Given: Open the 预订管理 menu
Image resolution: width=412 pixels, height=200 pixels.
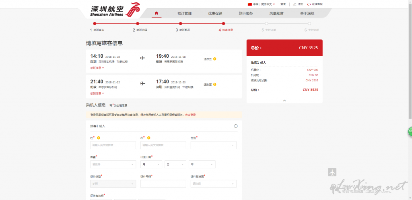Looking at the screenshot, I should tap(184, 13).
